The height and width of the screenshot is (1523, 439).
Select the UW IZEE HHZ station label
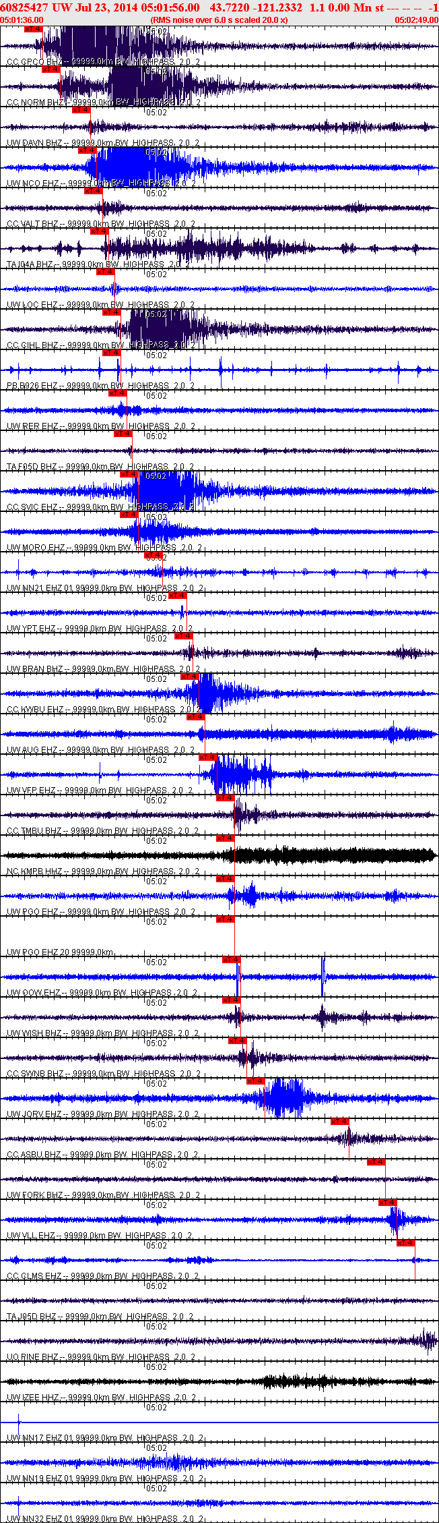(x=101, y=1398)
